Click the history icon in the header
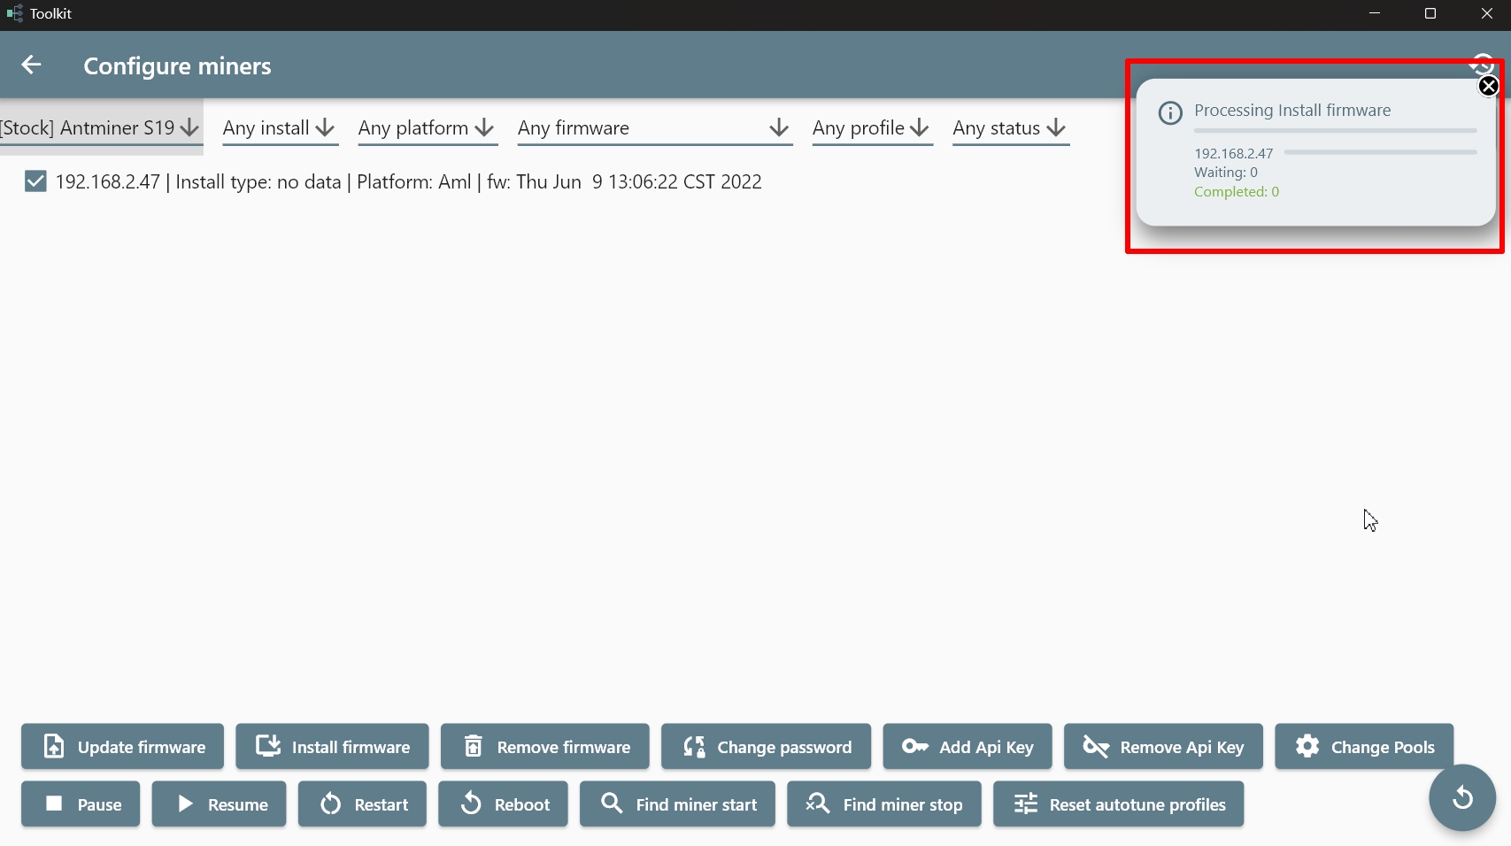The height and width of the screenshot is (846, 1511). click(x=1483, y=64)
